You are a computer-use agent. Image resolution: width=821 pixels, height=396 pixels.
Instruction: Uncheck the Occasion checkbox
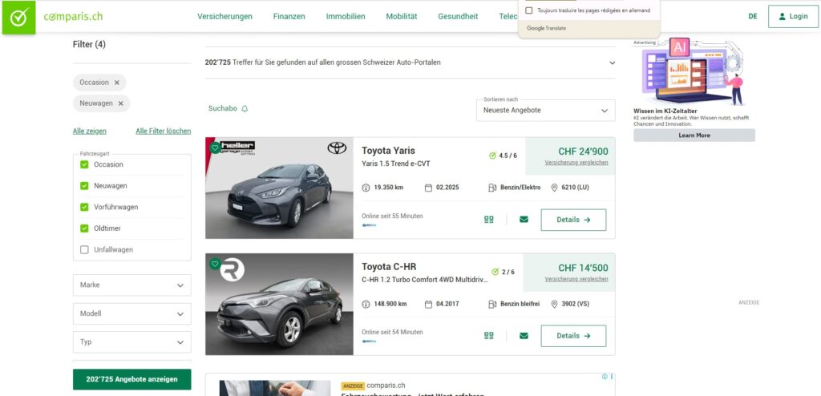(x=84, y=164)
